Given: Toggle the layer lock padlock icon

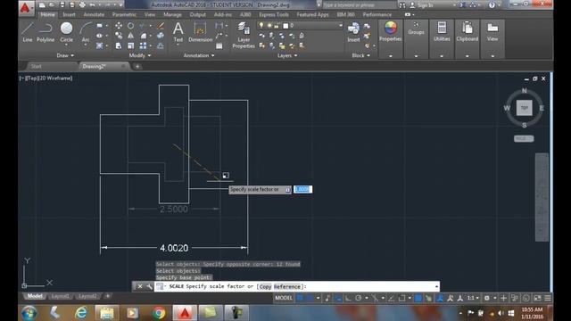Looking at the screenshot, I should [277, 25].
